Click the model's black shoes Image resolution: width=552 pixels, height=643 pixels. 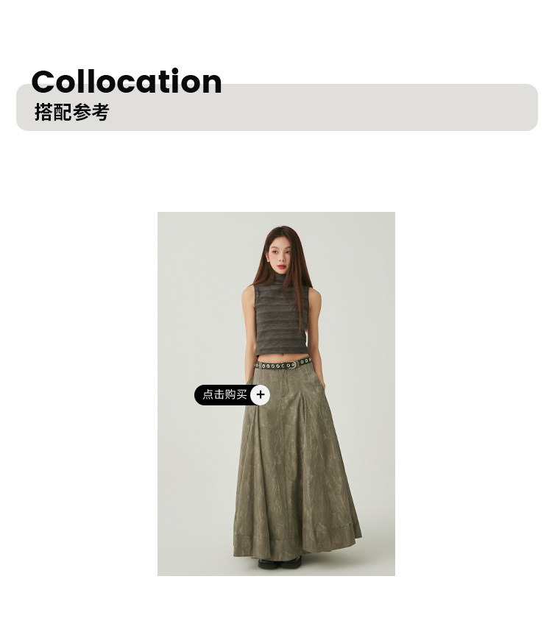[280, 563]
